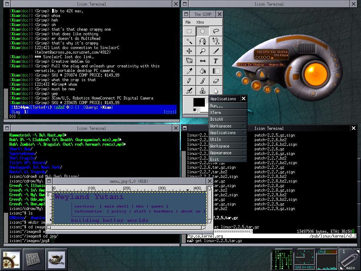Pause playback in the media player
The width and height of the screenshot is (361, 271).
(268, 90)
